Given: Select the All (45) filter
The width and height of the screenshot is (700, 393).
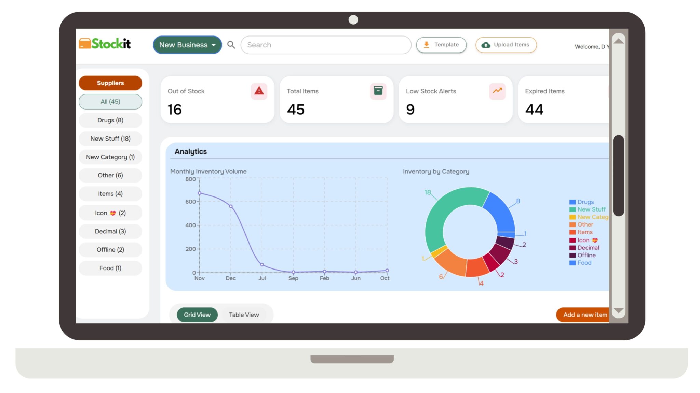Looking at the screenshot, I should click(110, 101).
